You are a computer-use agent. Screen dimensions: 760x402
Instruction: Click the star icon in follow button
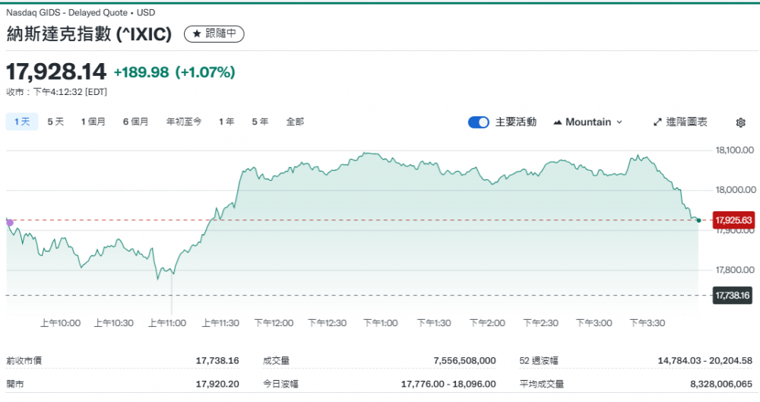[x=196, y=34]
